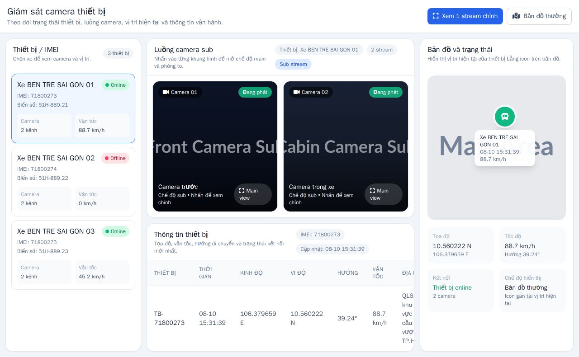
Task: Click the Tốc độ info card
Action: point(532,245)
